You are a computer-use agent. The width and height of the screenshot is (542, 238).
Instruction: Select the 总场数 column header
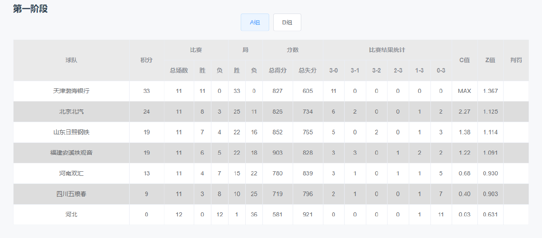tap(179, 70)
